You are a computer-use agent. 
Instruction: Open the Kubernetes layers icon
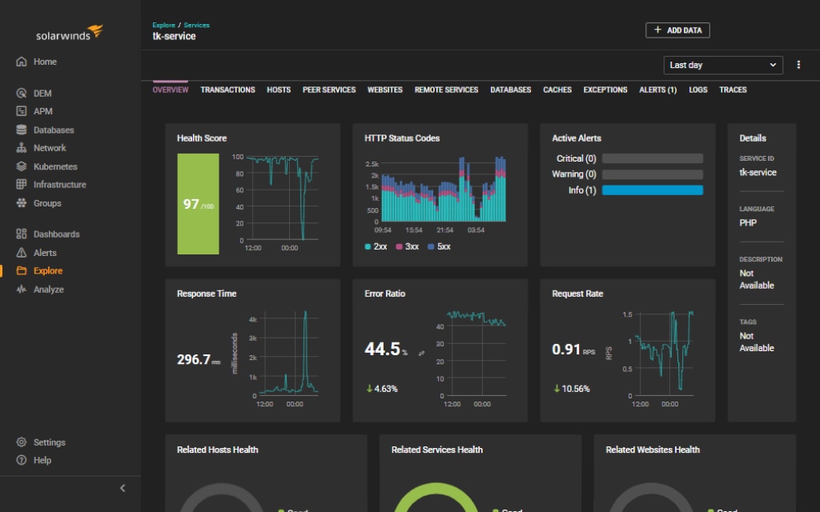tap(22, 166)
